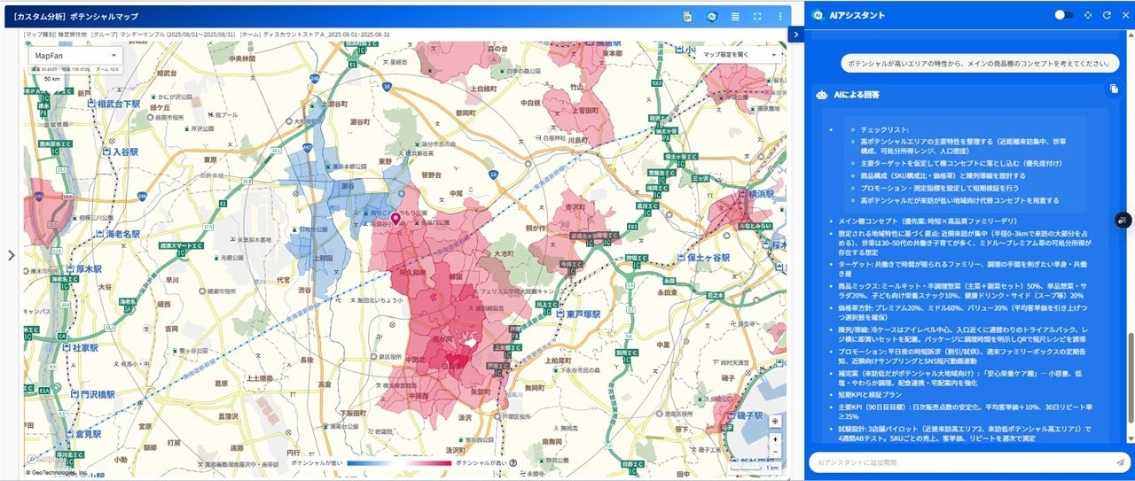Zoom out the map with minus button
The height and width of the screenshot is (481, 1135).
(x=776, y=452)
